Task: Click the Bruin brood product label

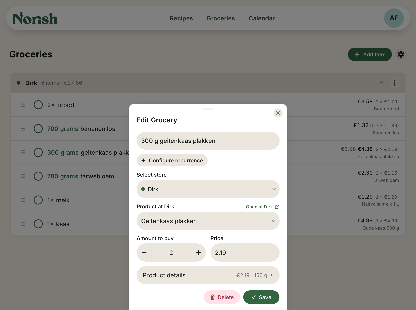Action: 386,109
